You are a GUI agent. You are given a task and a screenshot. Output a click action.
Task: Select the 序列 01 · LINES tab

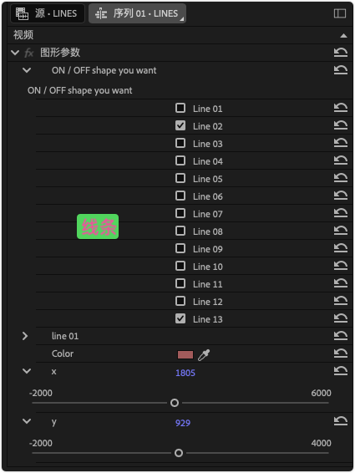137,13
